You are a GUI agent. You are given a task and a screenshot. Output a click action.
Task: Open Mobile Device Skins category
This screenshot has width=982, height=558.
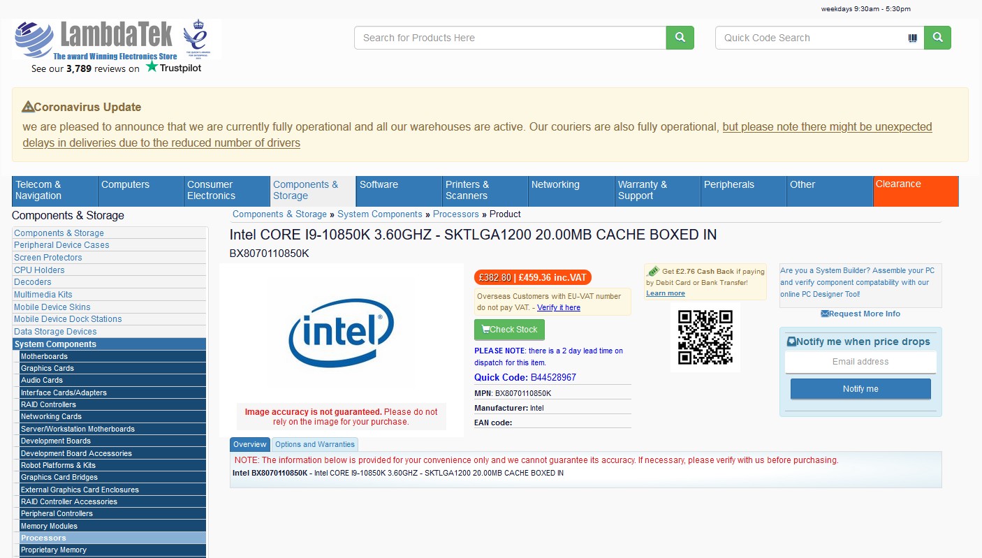52,307
